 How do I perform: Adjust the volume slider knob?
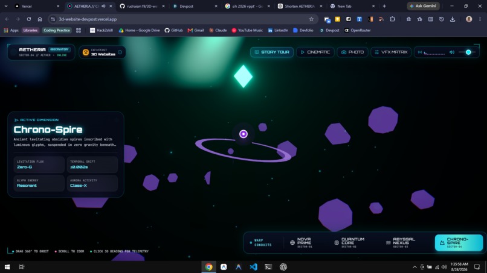[x=468, y=52]
